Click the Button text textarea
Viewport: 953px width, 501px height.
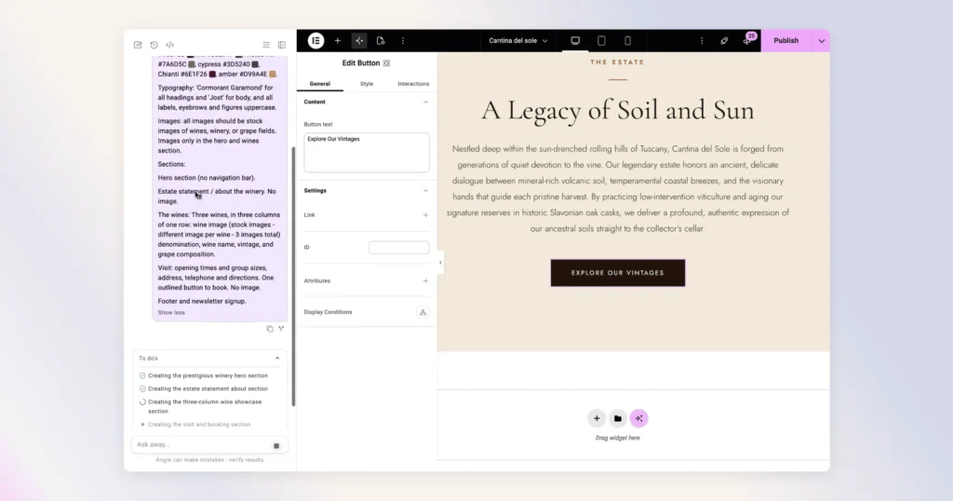367,153
